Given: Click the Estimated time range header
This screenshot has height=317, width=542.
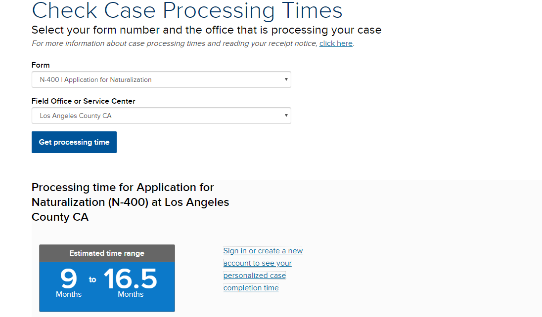Looking at the screenshot, I should click(x=107, y=253).
